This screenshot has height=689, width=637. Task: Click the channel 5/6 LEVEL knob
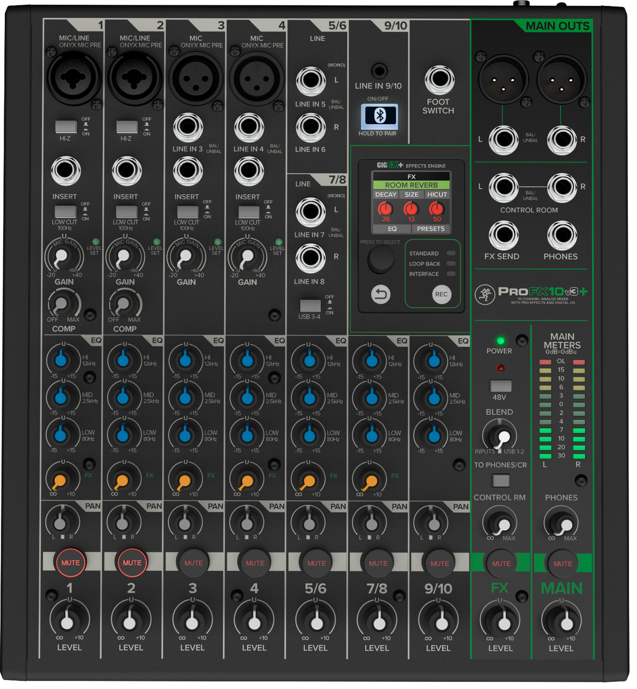tap(316, 621)
